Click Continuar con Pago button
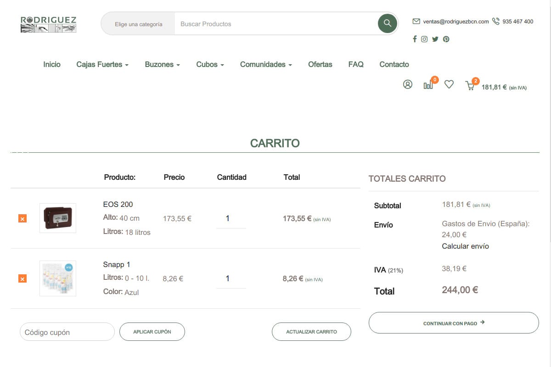Image resolution: width=551 pixels, height=367 pixels. 454,323
